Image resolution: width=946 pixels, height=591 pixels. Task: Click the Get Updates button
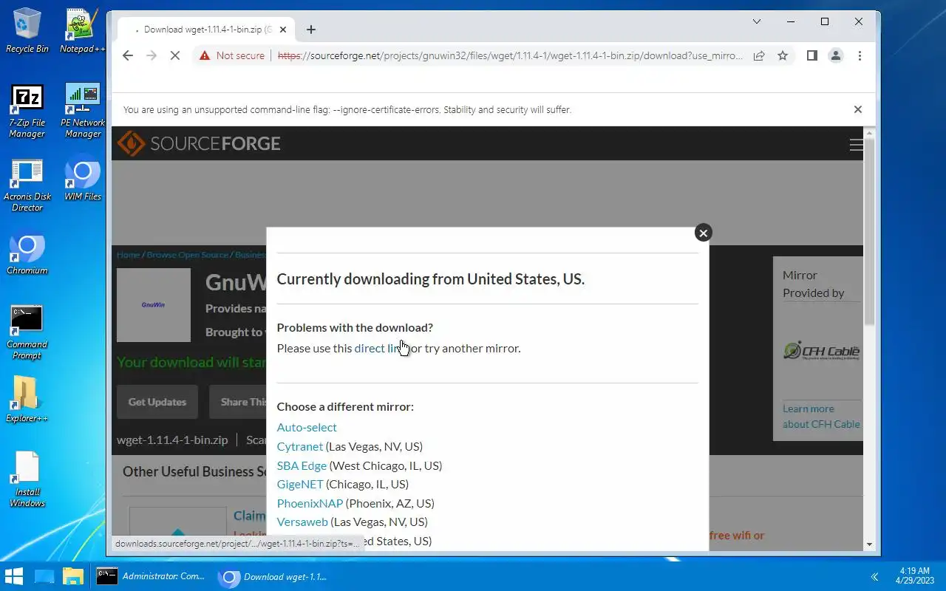coord(157,402)
